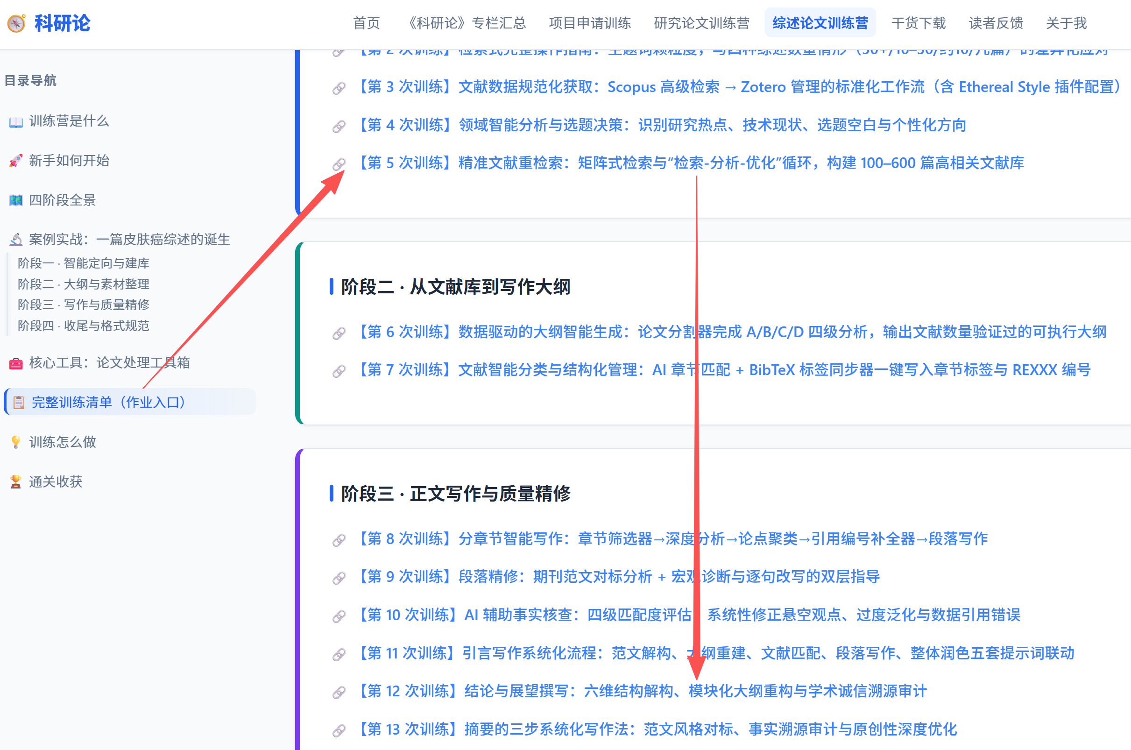This screenshot has width=1131, height=750.
Task: Click the link icon beside 第 13 次训练
Action: [339, 730]
